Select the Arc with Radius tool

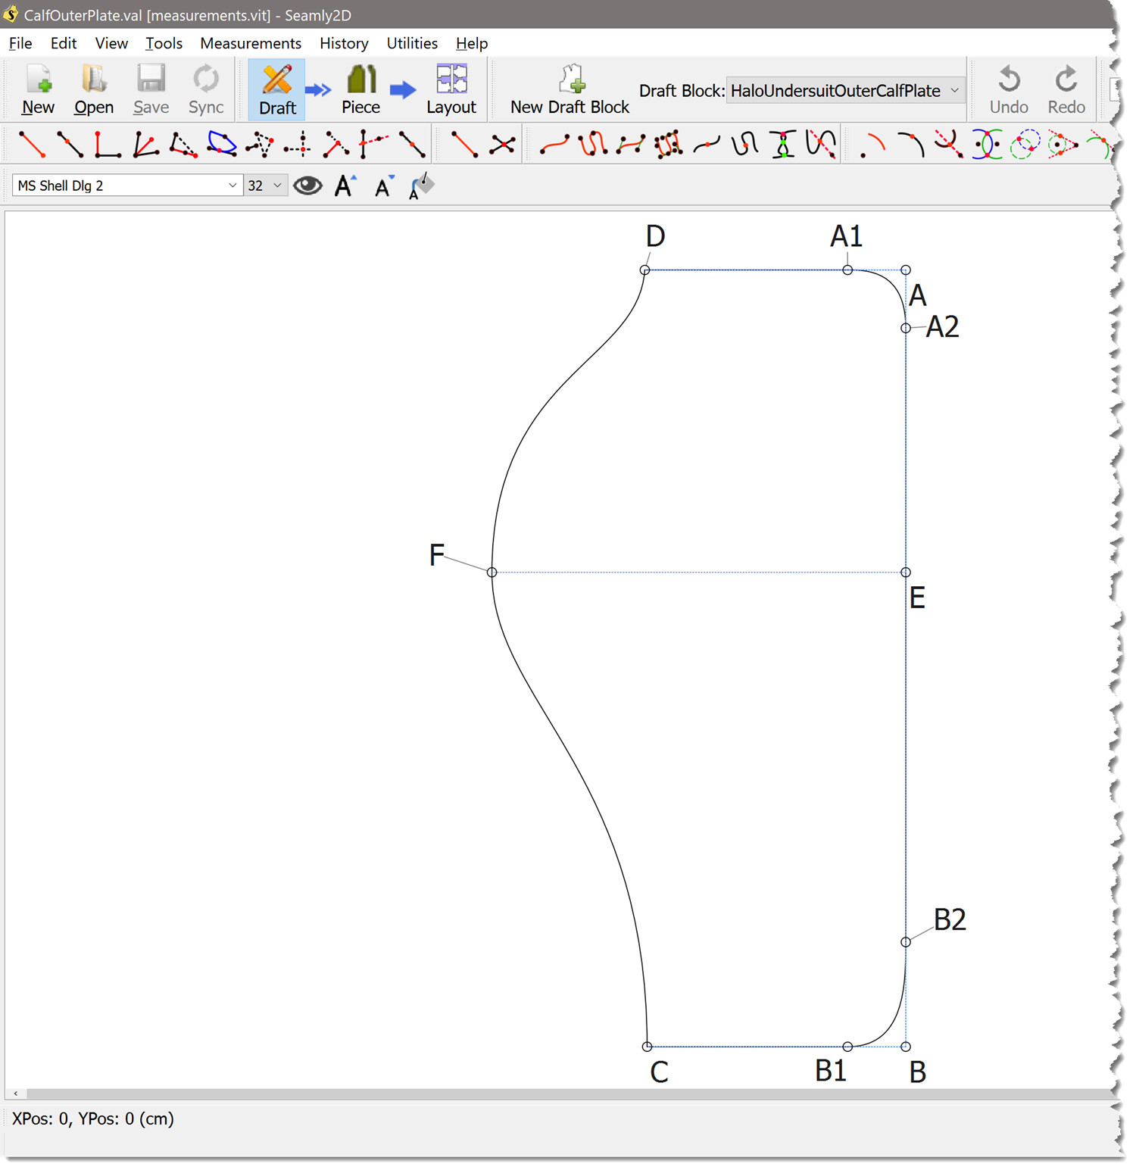(872, 144)
